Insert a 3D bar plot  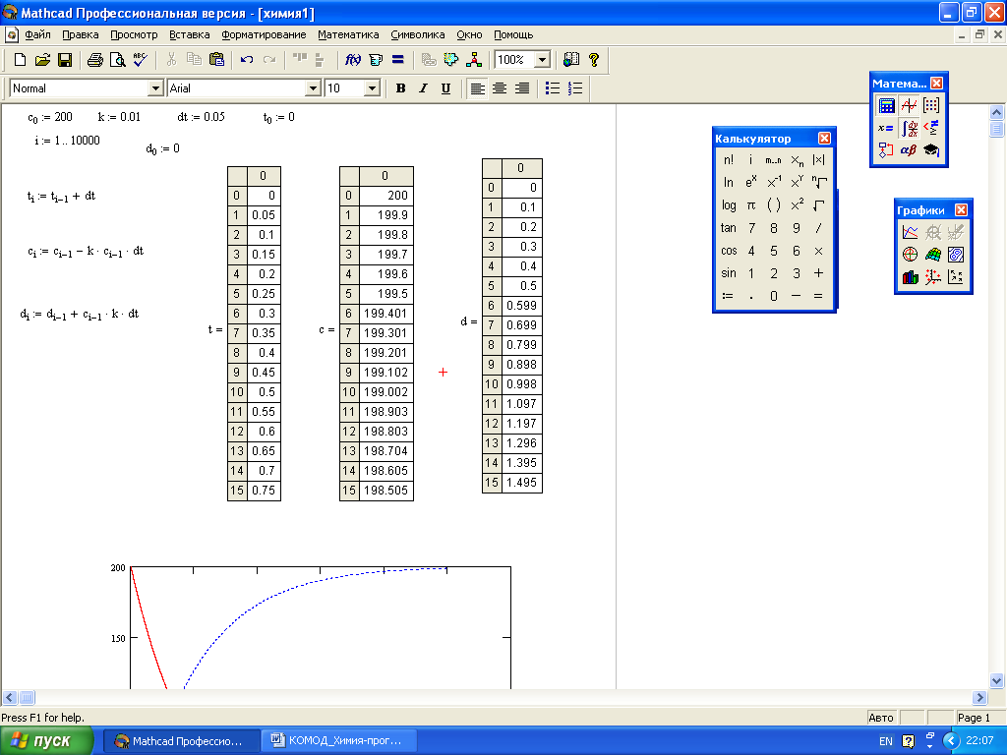911,277
